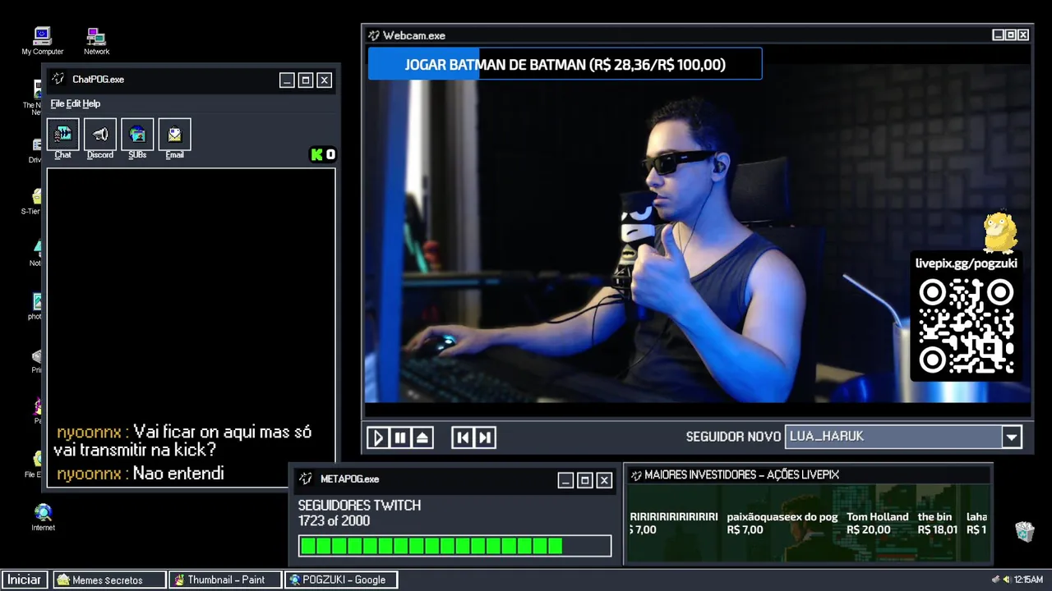This screenshot has width=1052, height=591.
Task: Maximize the ChatPOG.exe window
Action: click(x=306, y=80)
